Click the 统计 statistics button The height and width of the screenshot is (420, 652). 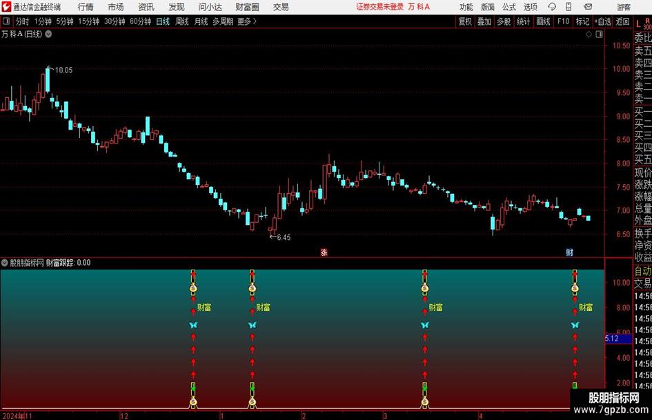pyautogui.click(x=524, y=21)
